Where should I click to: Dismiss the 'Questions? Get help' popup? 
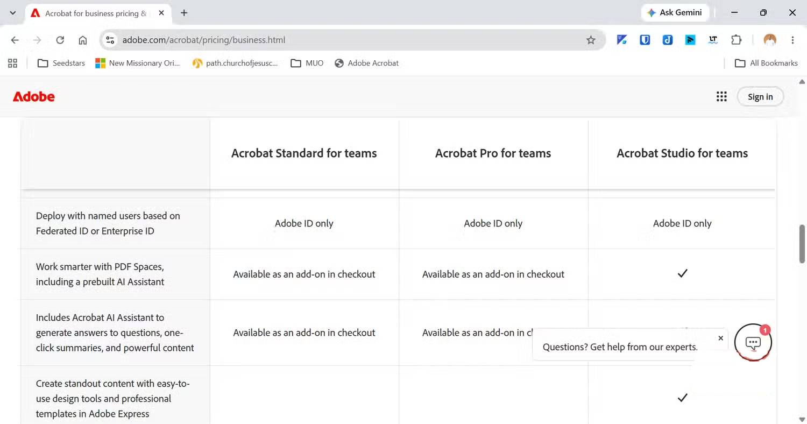720,338
